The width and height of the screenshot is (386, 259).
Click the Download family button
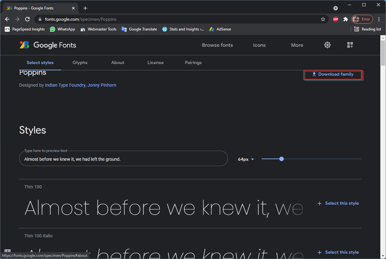pos(333,74)
